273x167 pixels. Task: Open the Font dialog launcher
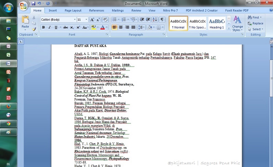click(x=107, y=35)
